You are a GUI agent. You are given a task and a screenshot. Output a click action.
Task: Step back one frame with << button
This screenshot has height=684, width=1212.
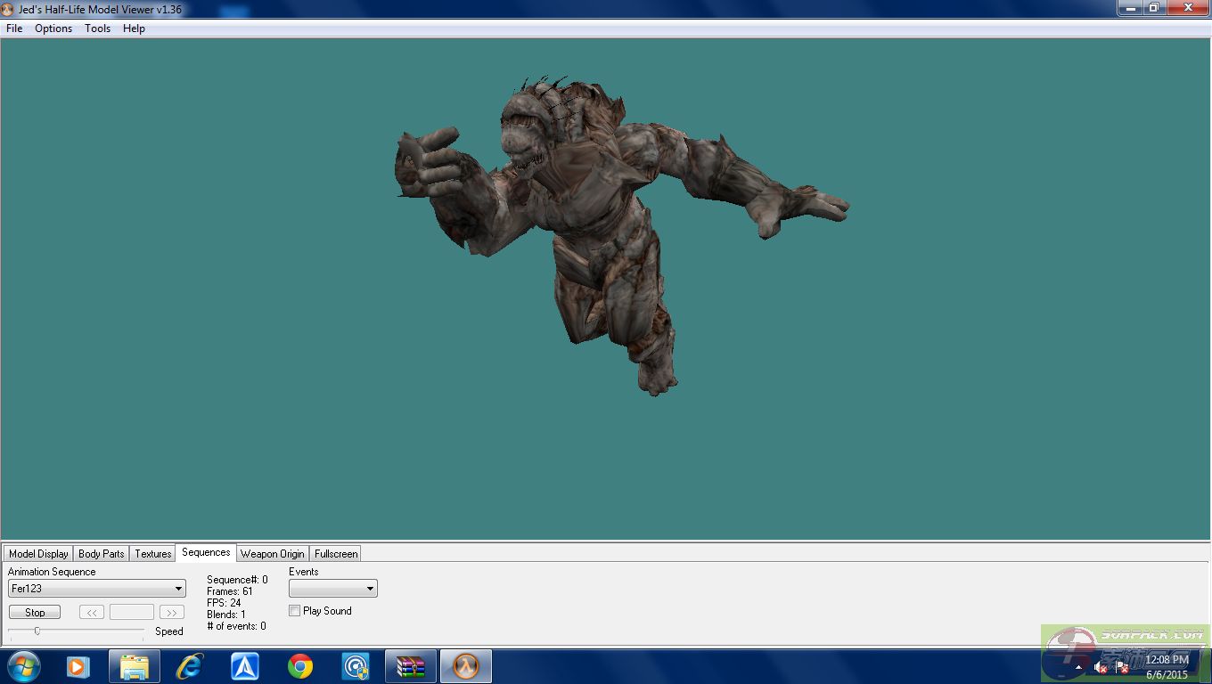click(x=92, y=613)
